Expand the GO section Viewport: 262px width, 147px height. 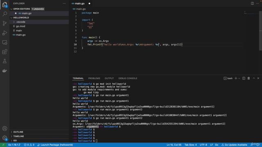pos(15,140)
